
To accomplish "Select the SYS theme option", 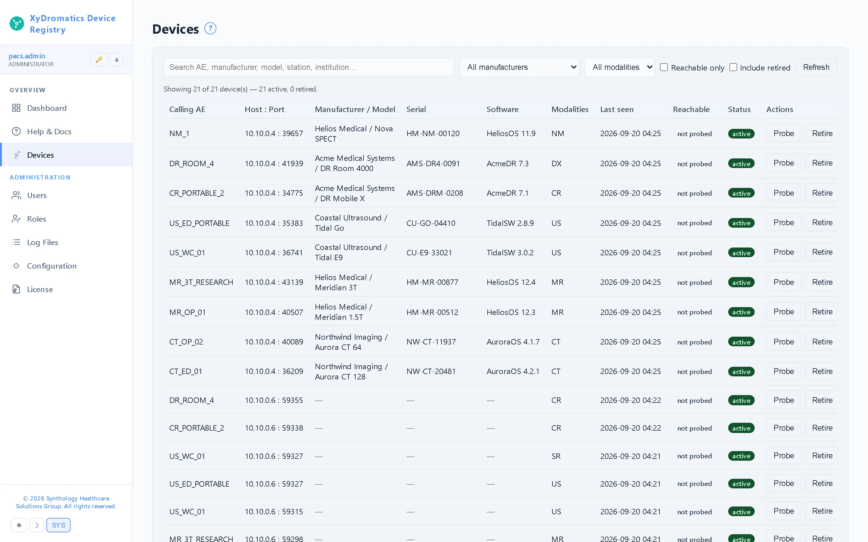I will [x=58, y=525].
